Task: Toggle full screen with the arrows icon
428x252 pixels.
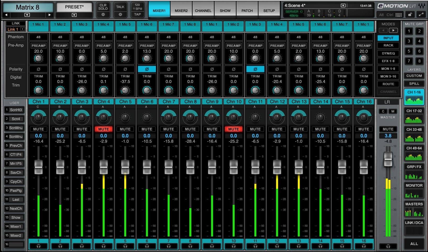Action: [421, 15]
